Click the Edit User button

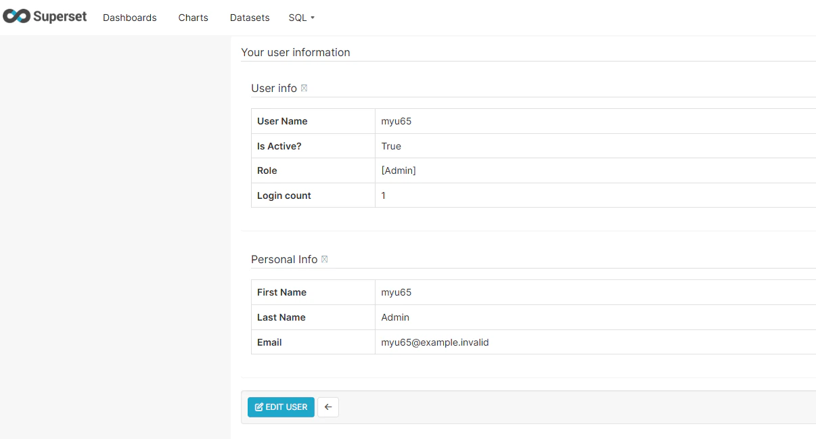click(281, 407)
